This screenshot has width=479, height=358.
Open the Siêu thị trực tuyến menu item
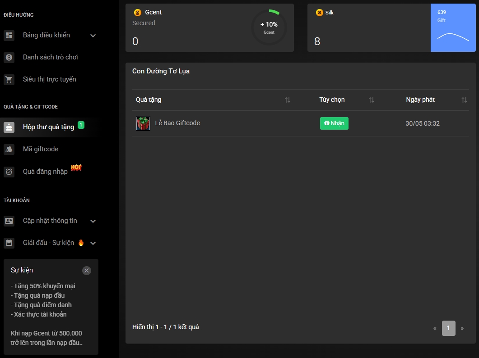pyautogui.click(x=49, y=79)
